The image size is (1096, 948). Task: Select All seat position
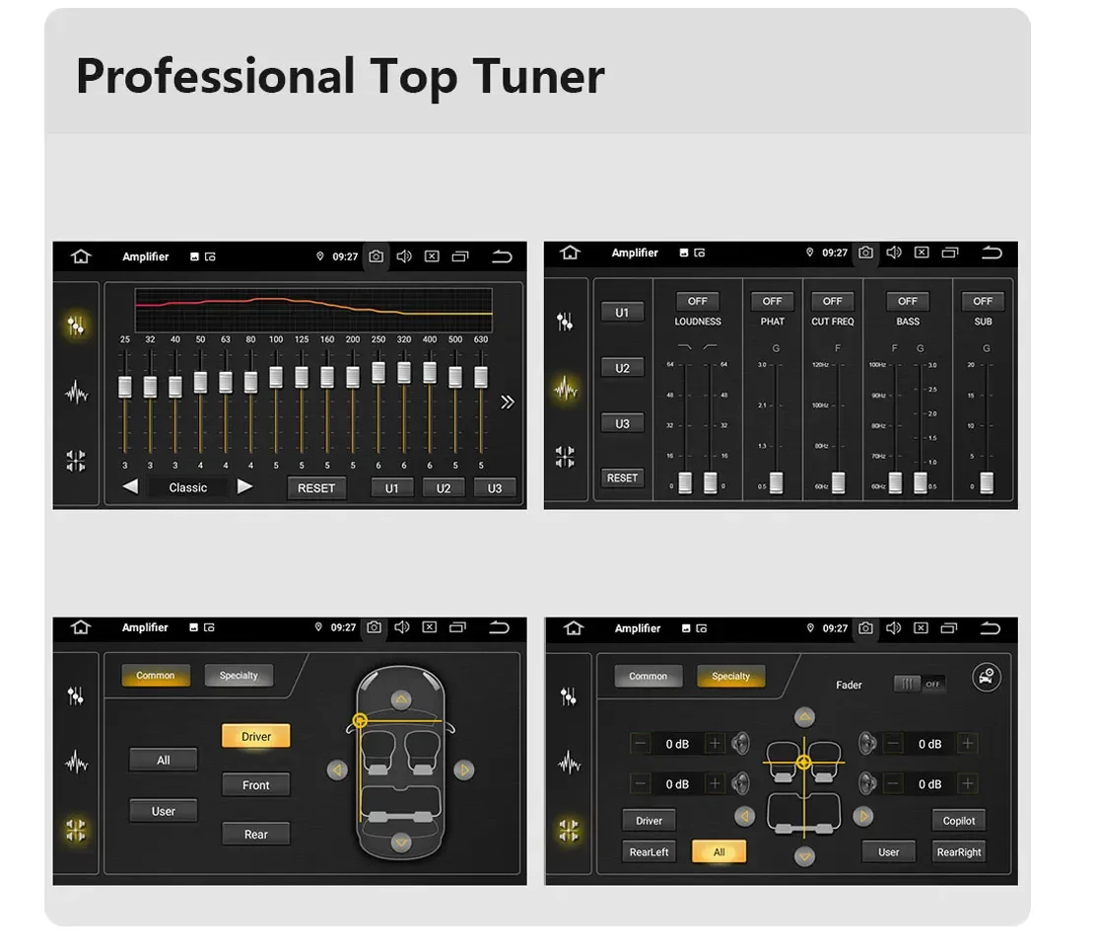tap(163, 760)
